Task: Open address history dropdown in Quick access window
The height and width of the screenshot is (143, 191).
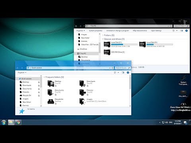Action: pyautogui.click(x=110, y=68)
